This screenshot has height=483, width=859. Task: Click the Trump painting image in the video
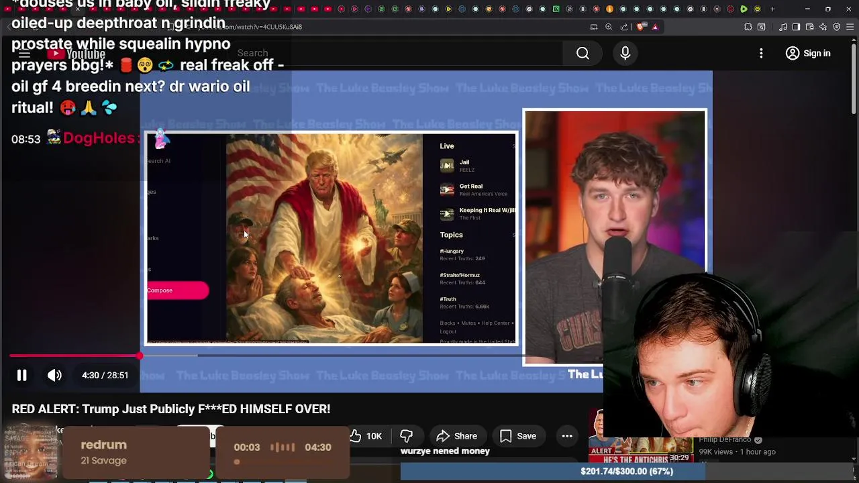tap(324, 238)
